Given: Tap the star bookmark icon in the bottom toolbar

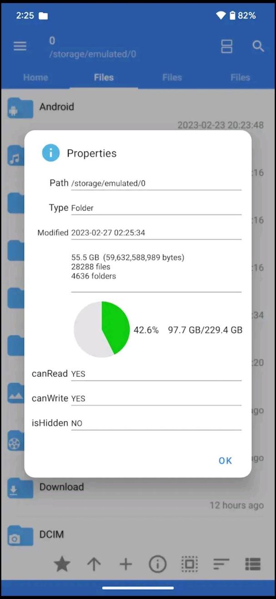Looking at the screenshot, I should click(x=62, y=564).
